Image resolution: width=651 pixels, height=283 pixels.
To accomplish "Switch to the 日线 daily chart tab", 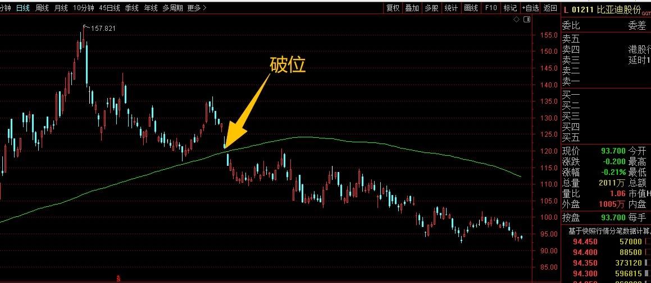I will pos(23,8).
